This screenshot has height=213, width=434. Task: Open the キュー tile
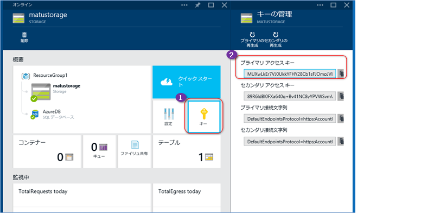coord(99,151)
